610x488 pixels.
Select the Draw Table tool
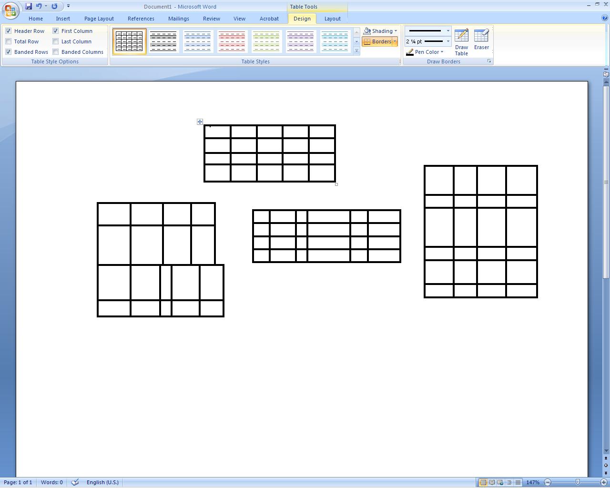tap(461, 42)
